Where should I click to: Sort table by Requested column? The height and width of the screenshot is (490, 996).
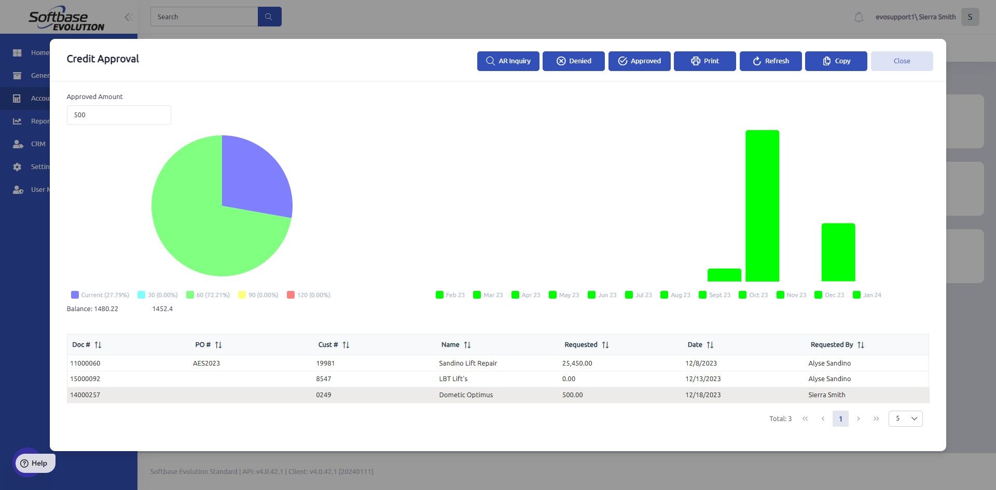pyautogui.click(x=605, y=345)
